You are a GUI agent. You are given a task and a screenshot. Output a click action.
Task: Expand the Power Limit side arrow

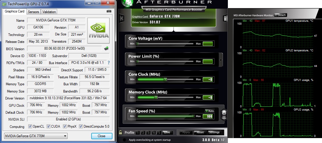pyautogui.click(x=221, y=60)
